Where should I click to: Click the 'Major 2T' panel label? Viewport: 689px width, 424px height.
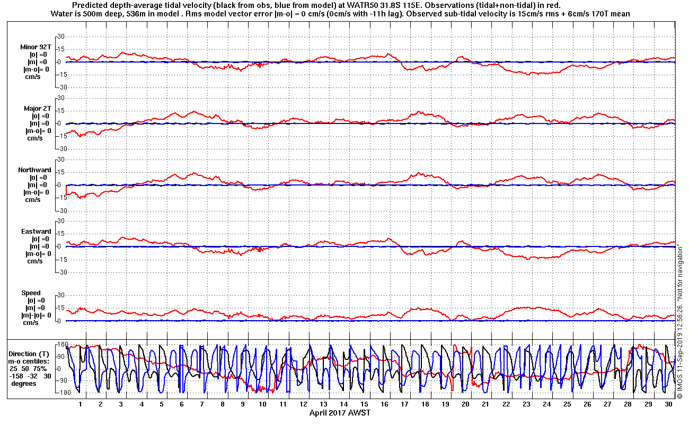click(x=38, y=108)
